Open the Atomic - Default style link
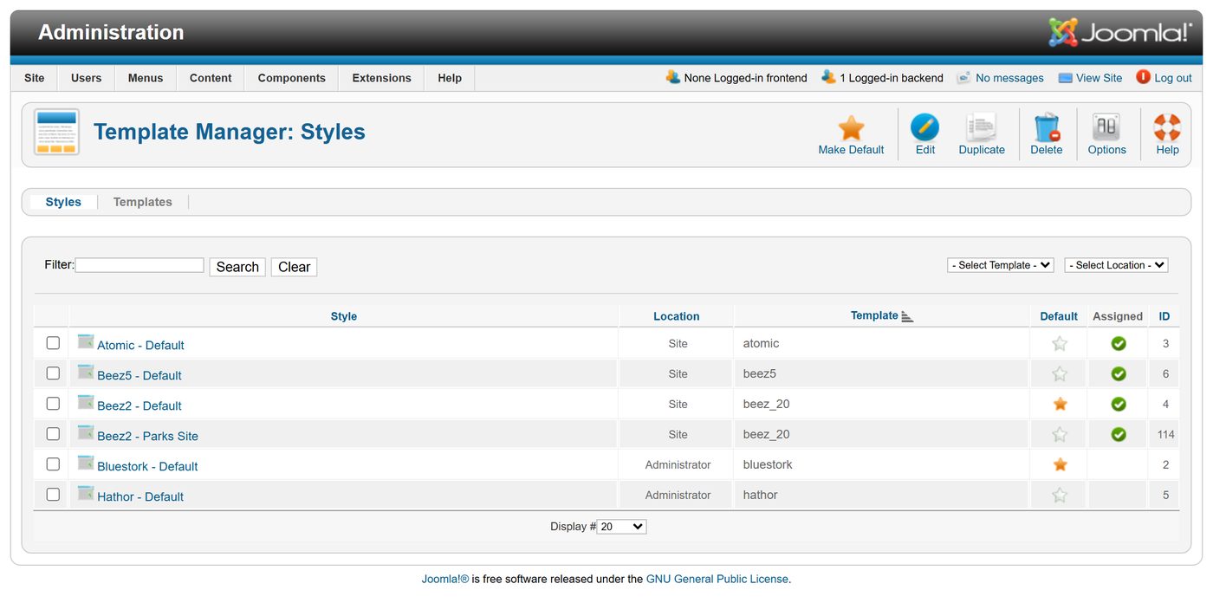Viewport: 1213px width, 603px height. [140, 345]
